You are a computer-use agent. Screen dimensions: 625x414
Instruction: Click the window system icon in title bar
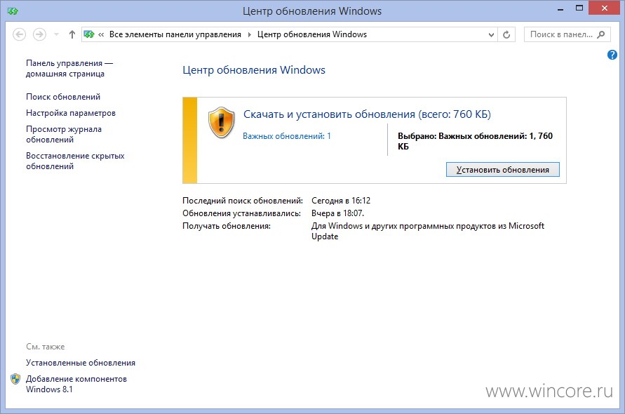(x=13, y=11)
